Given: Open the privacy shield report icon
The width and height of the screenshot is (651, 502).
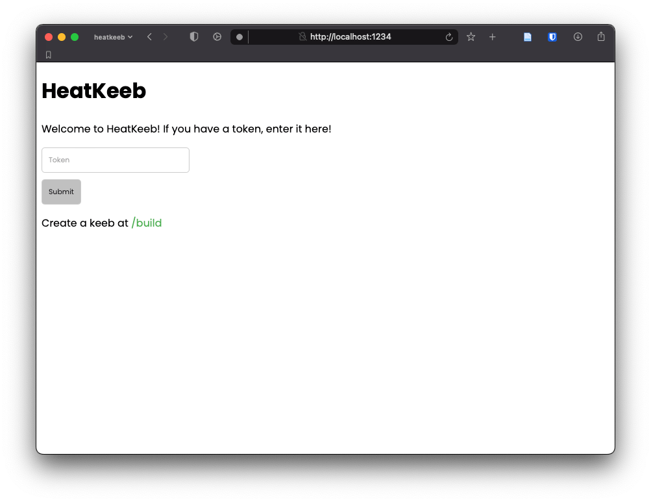Looking at the screenshot, I should pos(194,37).
